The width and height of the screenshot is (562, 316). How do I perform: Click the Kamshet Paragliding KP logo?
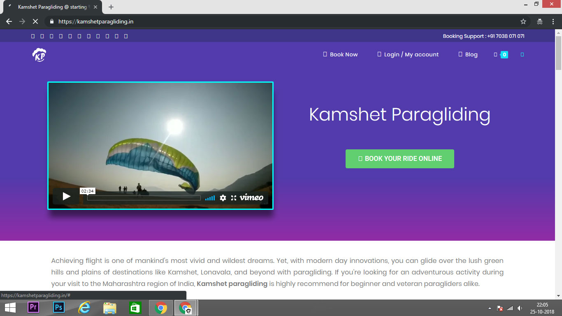click(39, 55)
